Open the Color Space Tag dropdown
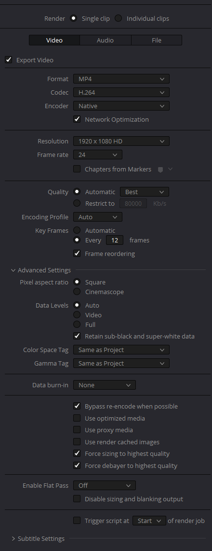 tap(121, 350)
